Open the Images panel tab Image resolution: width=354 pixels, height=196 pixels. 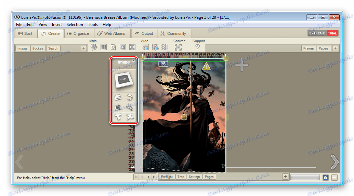pos(22,48)
